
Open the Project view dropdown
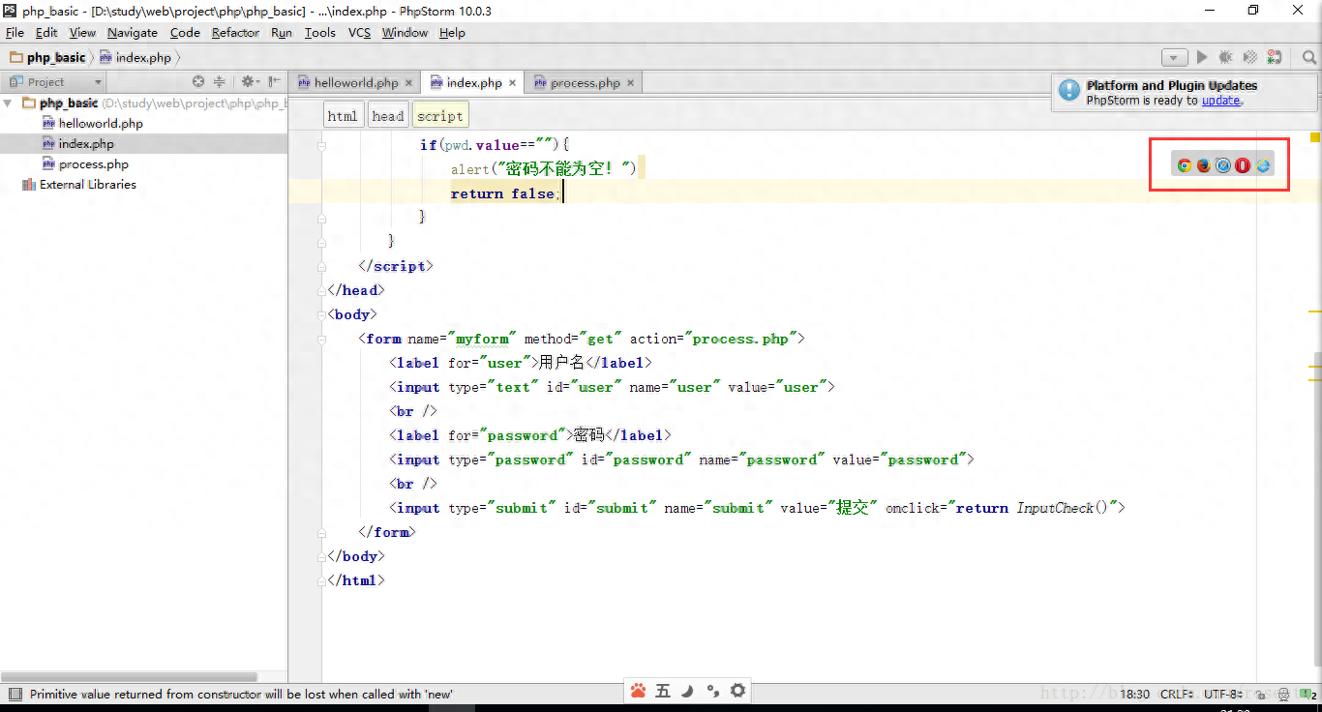[x=98, y=82]
